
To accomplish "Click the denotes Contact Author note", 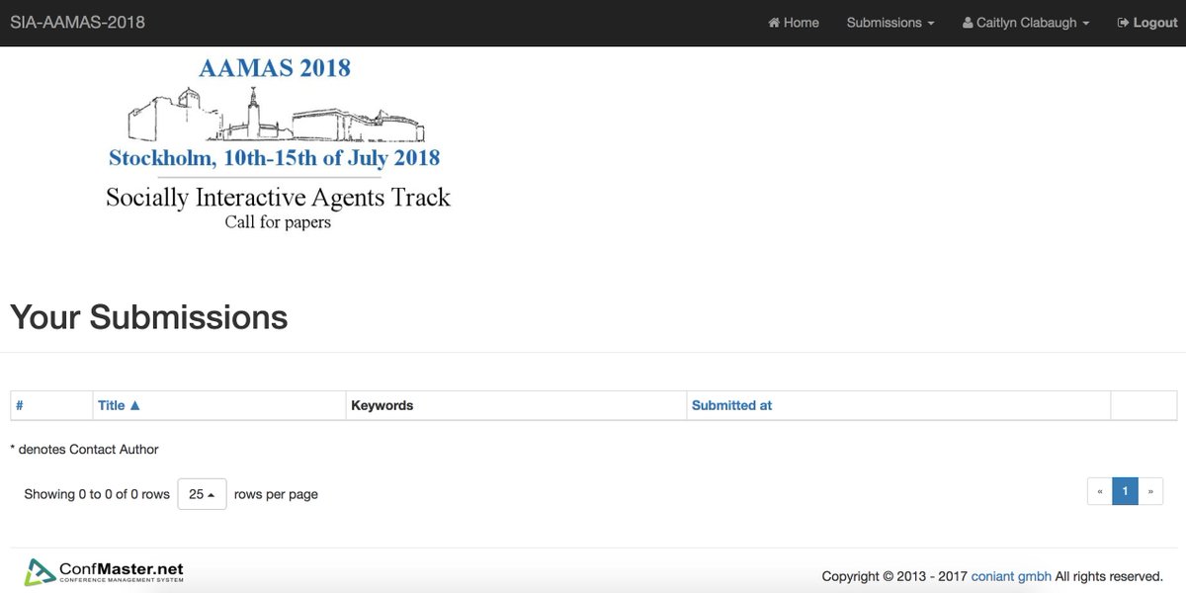I will pyautogui.click(x=84, y=449).
